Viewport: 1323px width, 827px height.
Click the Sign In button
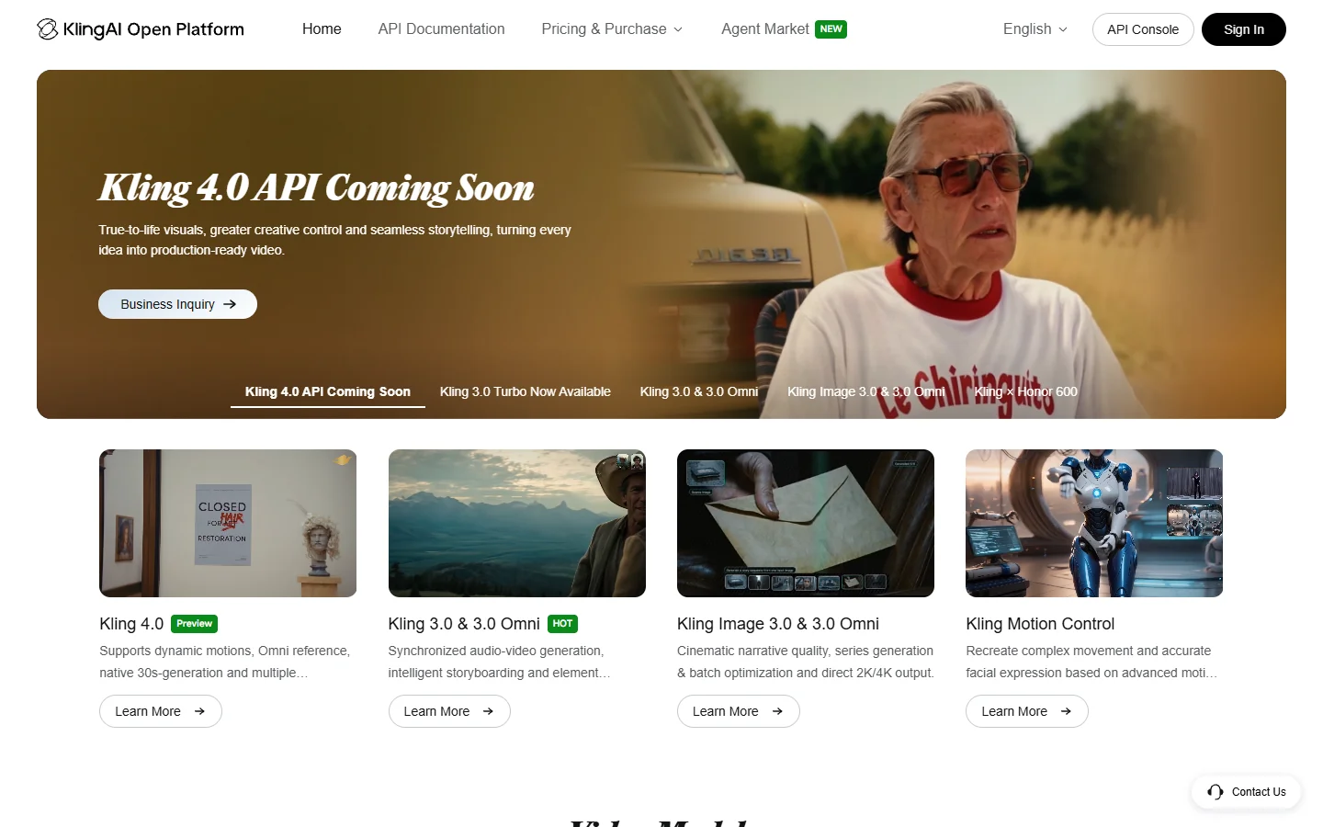(1244, 29)
